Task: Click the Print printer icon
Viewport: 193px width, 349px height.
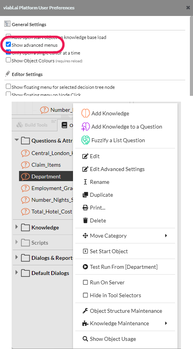Action: coord(85,208)
